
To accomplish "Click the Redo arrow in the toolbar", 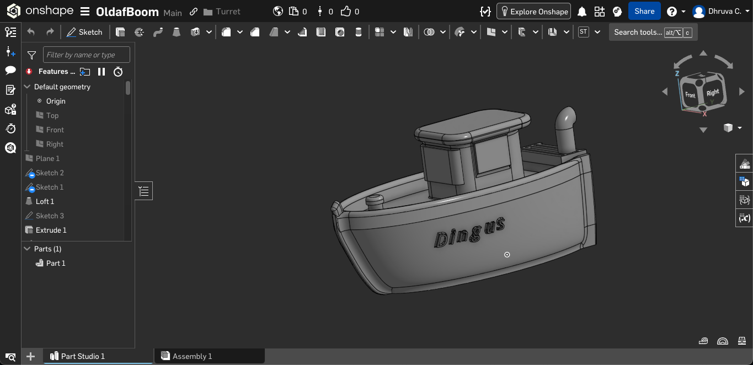I will (x=50, y=32).
